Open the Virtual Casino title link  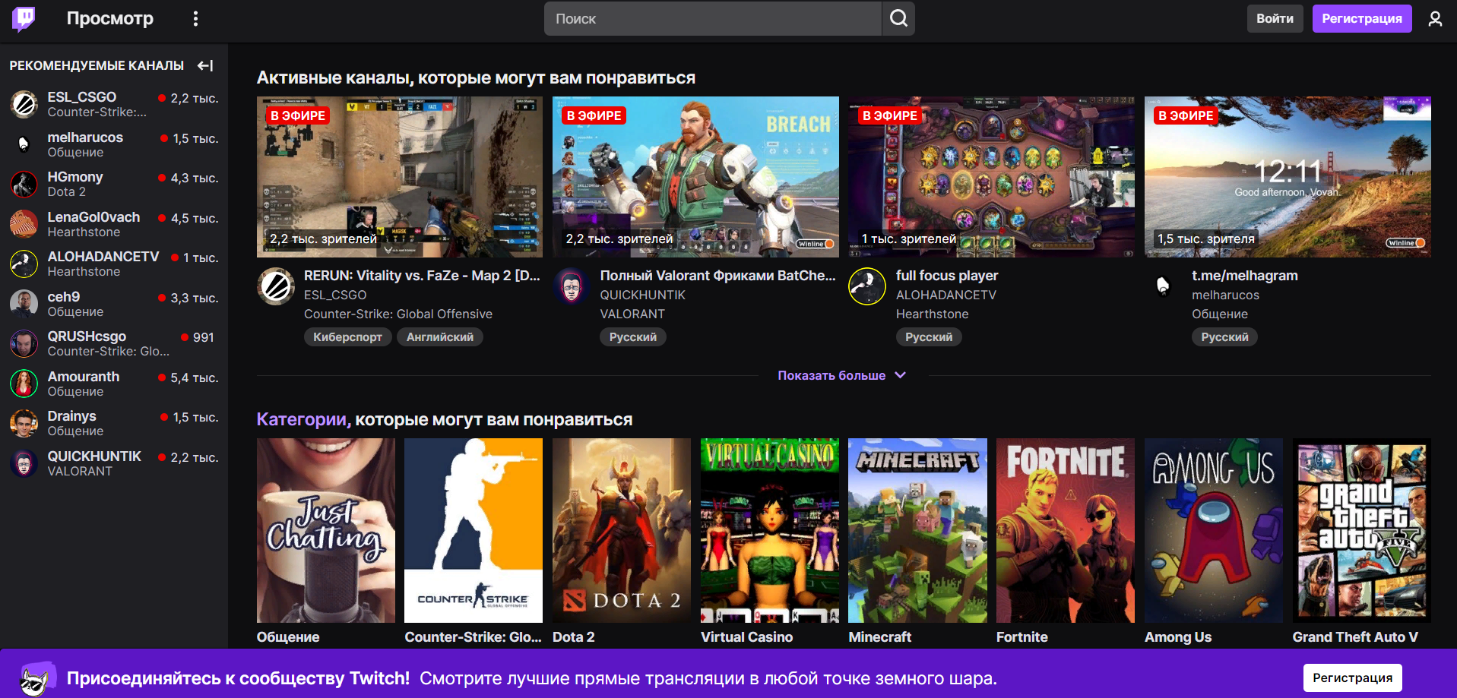(746, 637)
